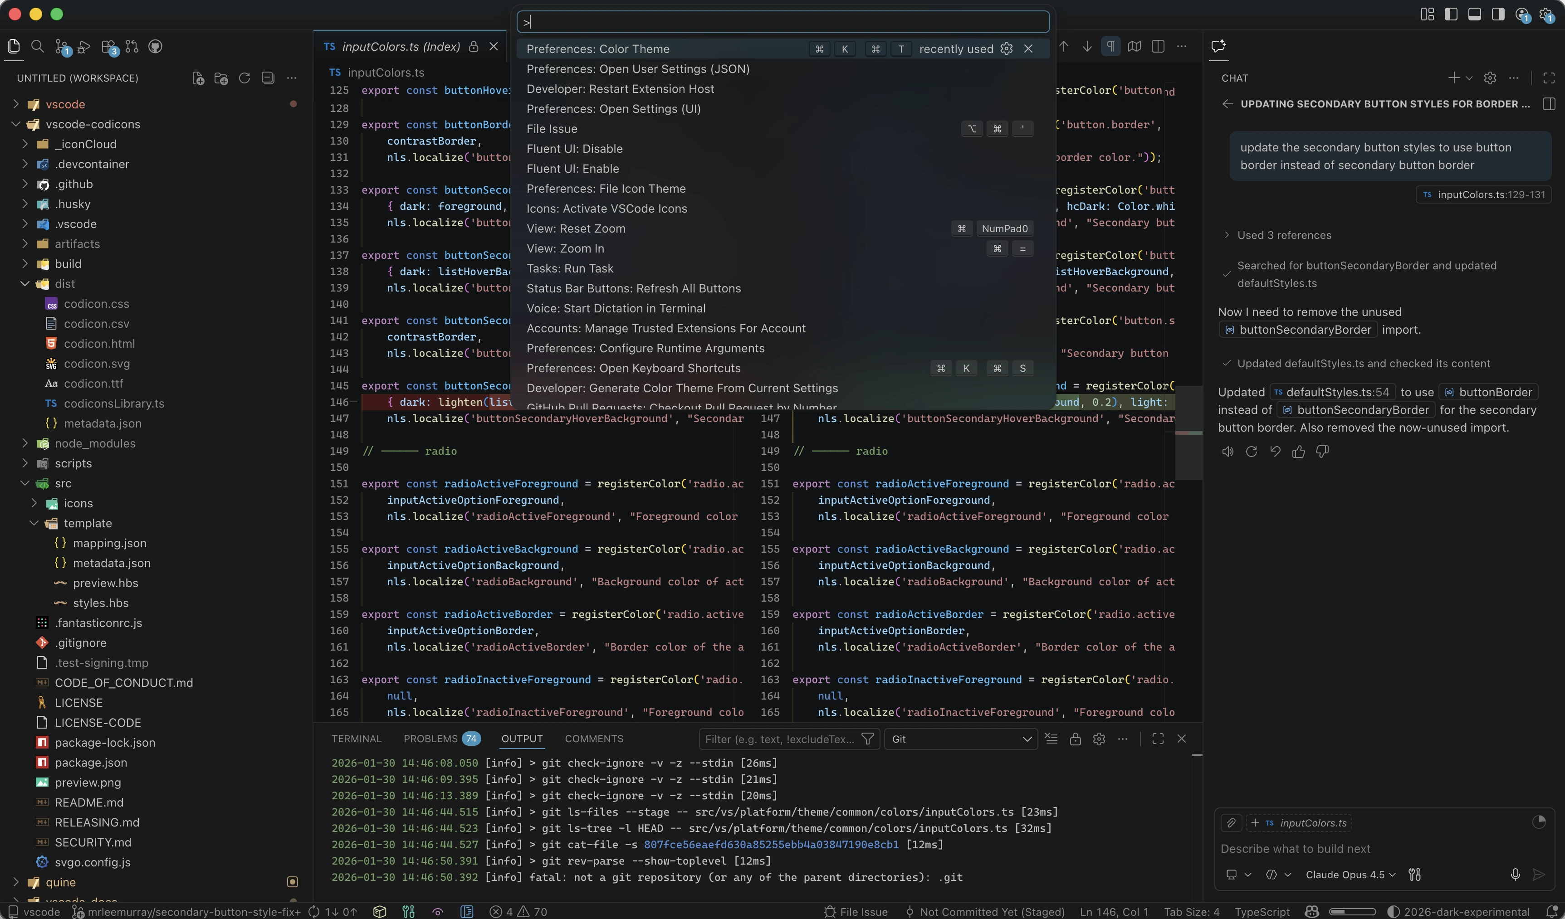Toggle the lock scroll icon in Output panel
The width and height of the screenshot is (1565, 919).
[x=1076, y=739]
